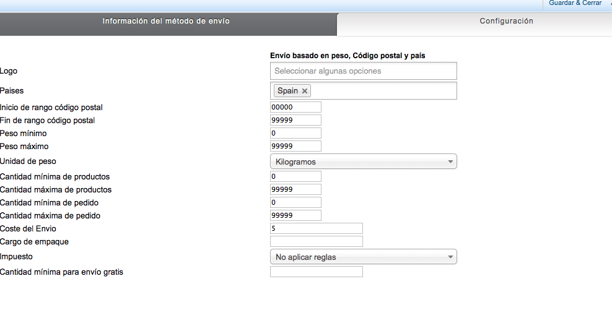Select the Peso mínimo input

pyautogui.click(x=295, y=133)
